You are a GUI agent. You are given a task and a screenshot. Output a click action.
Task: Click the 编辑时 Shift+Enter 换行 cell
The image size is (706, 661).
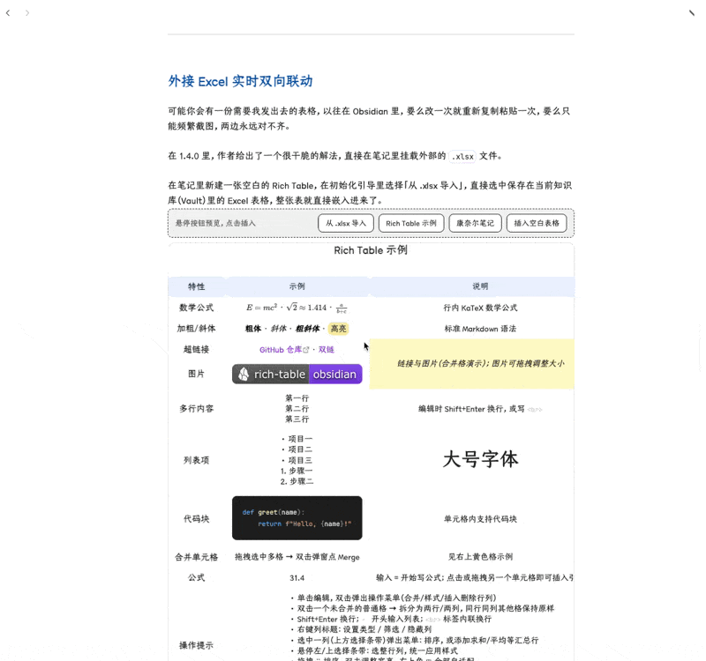[x=480, y=409]
